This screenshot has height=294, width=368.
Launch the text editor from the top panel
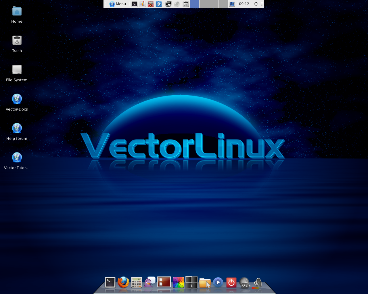coord(142,4)
